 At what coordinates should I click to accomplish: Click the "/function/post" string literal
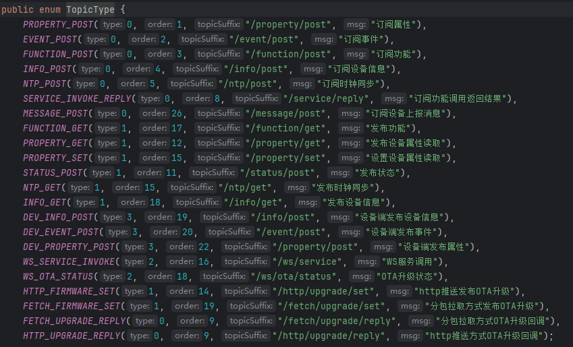point(288,54)
